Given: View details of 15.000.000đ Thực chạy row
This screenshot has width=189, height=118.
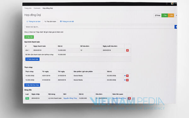Looking at the screenshot, I should click(125, 76).
